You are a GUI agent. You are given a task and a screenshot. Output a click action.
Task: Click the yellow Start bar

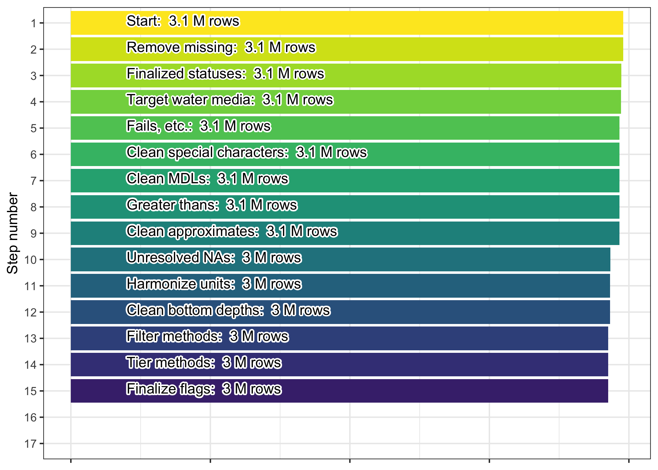(x=347, y=23)
